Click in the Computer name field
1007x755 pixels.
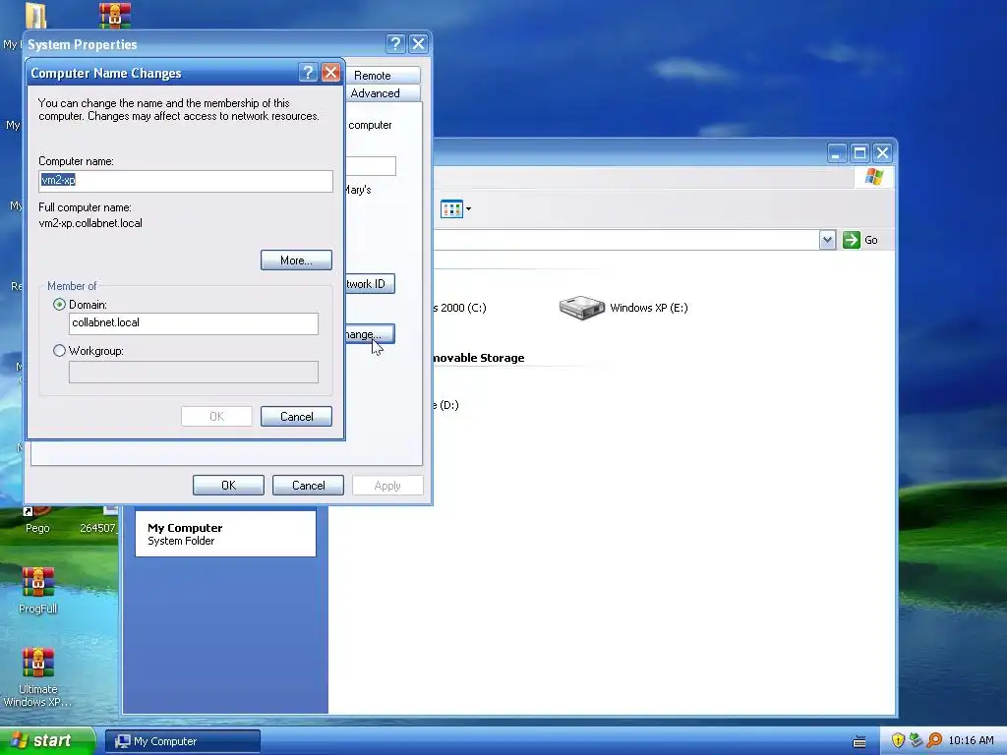(x=186, y=181)
